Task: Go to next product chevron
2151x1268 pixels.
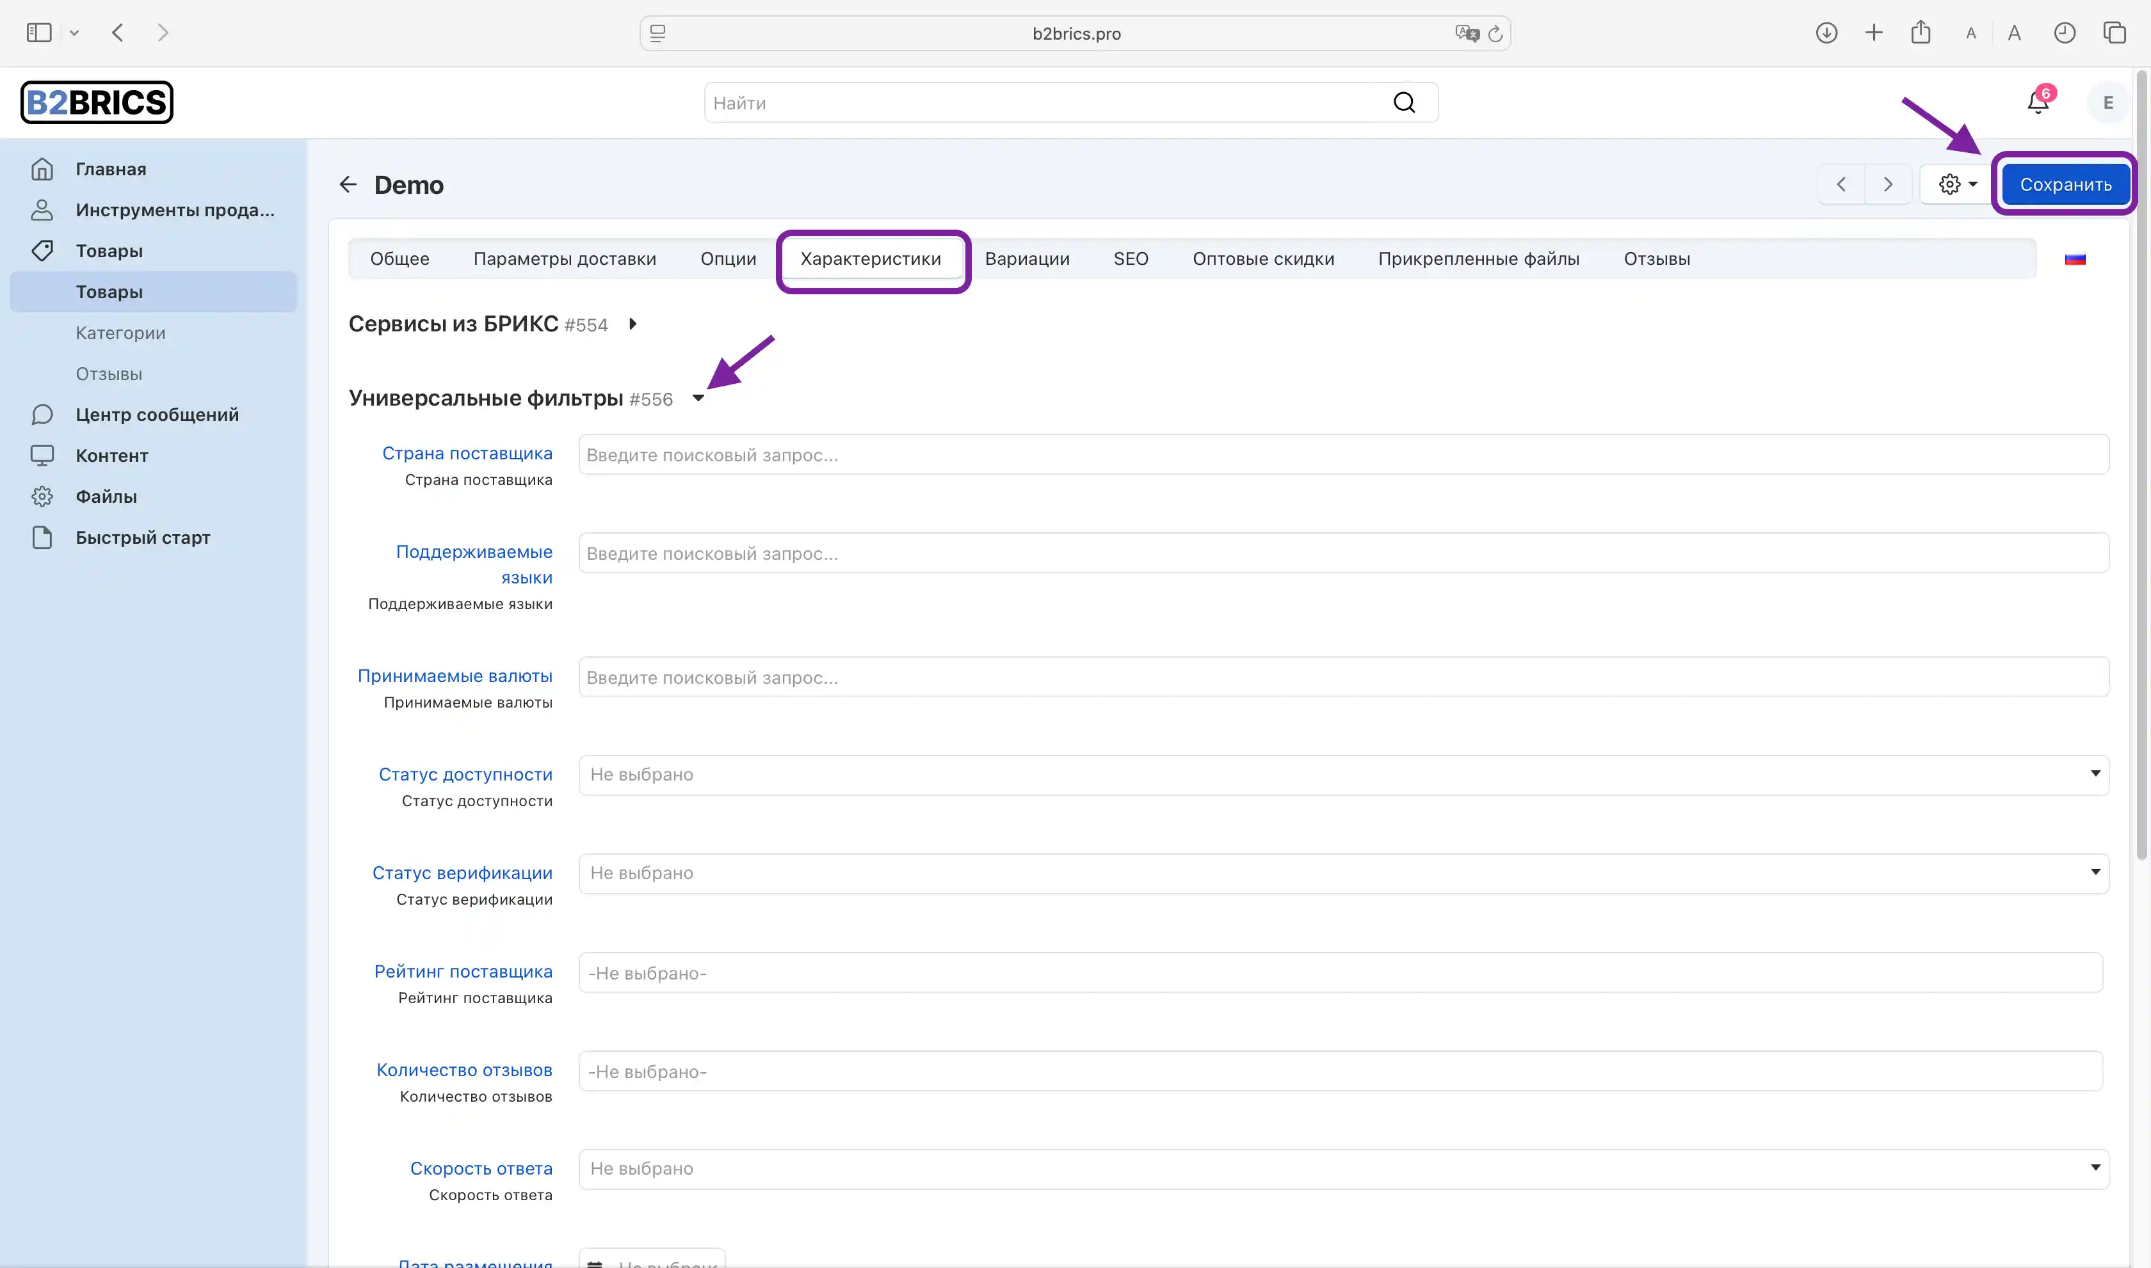Action: 1888,184
